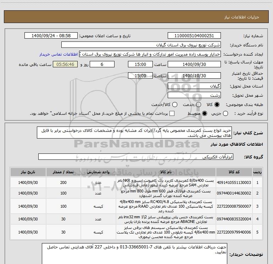
Task: Click the گروه کالا field ابزارآلات الکتریکی
Action: (x=136, y=157)
